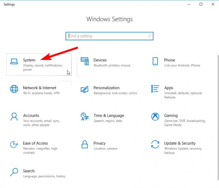Select the Phone icon
Screen dimensions: 219x188
point(155,61)
